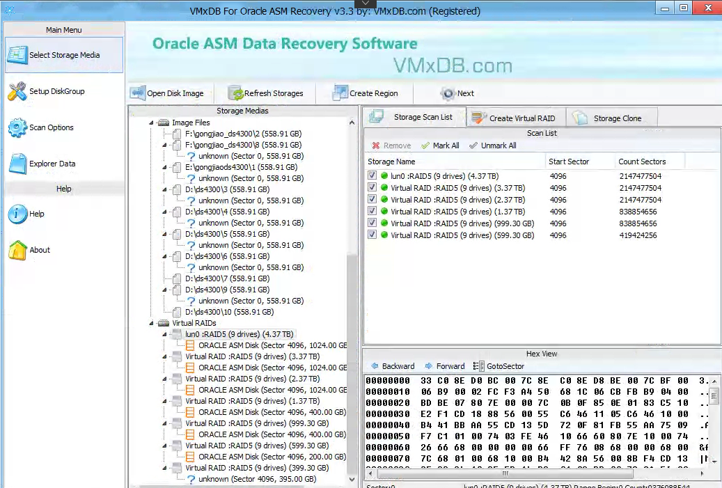Click the Create Region toolbar icon
Viewport: 722px width, 488px height.
tap(340, 93)
